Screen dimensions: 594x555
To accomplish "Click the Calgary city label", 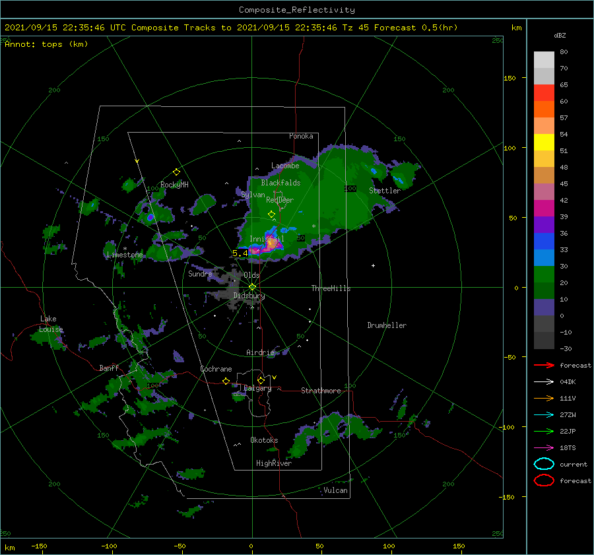I will point(257,388).
